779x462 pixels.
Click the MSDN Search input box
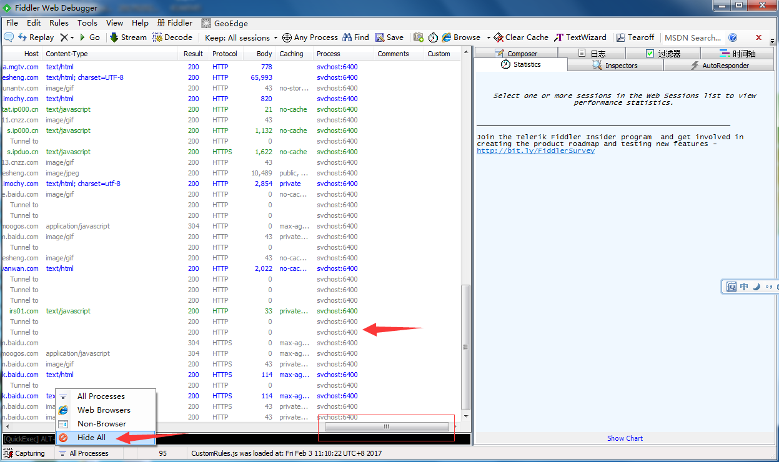[x=692, y=37]
